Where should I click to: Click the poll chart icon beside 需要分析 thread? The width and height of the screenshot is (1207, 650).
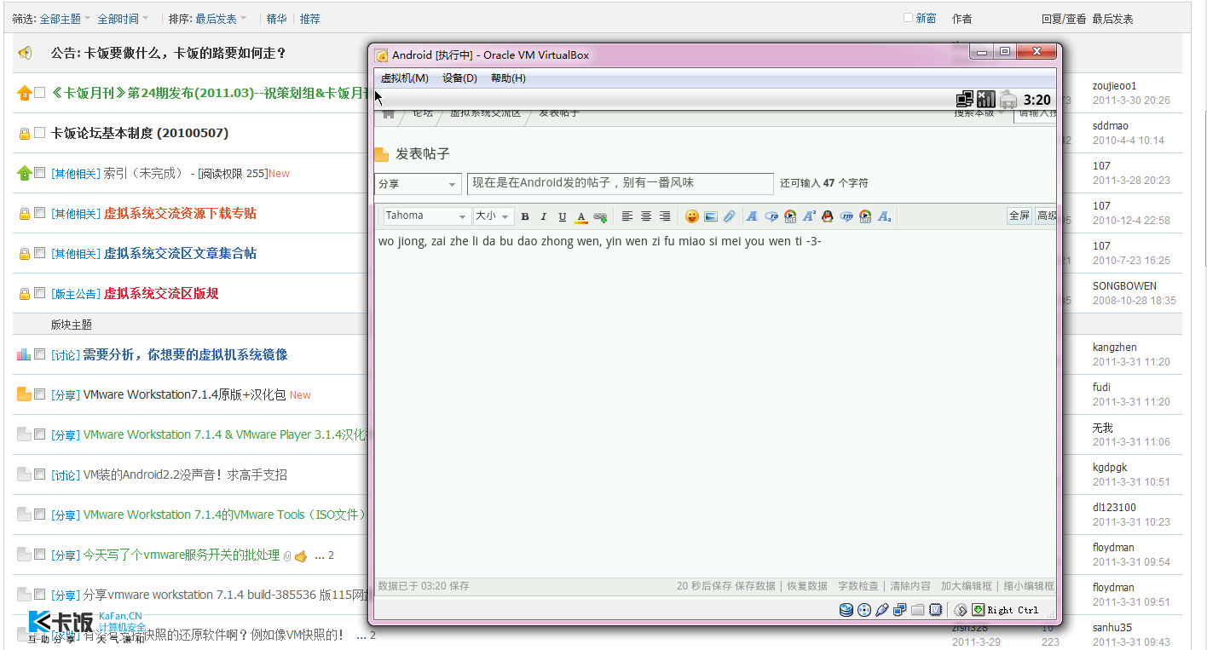click(24, 354)
